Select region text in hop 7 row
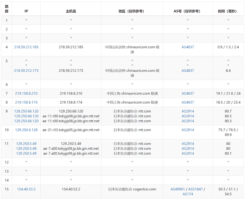The height and width of the screenshot is (200, 246). point(132,94)
